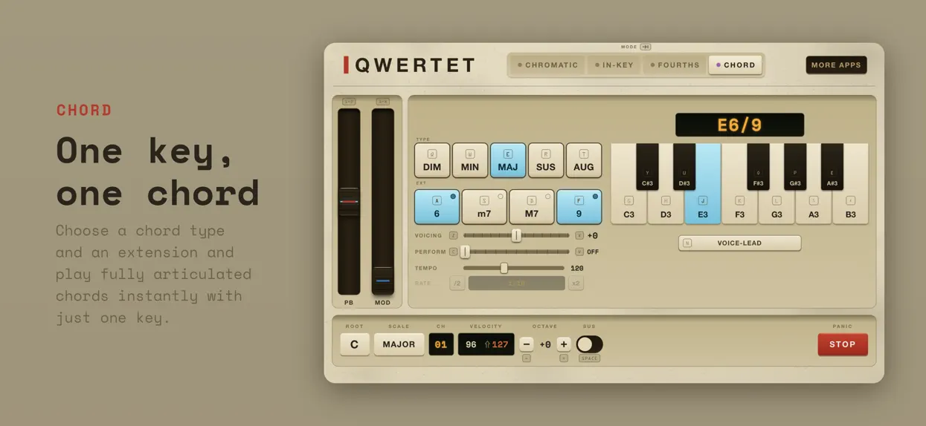
Task: Click the keycap under octave minus
Action: 527,358
